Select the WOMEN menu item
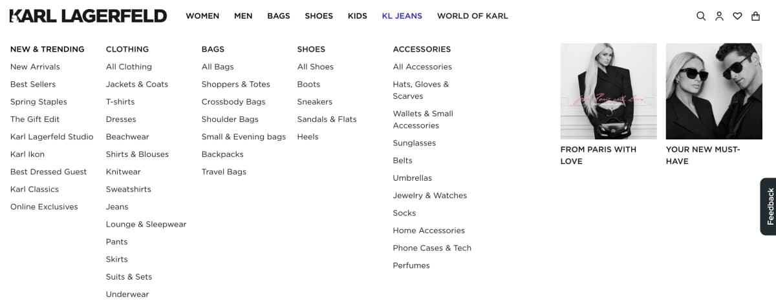The height and width of the screenshot is (306, 776). [202, 16]
